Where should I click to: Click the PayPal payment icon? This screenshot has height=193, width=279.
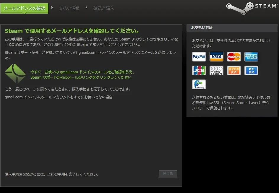[x=199, y=56]
